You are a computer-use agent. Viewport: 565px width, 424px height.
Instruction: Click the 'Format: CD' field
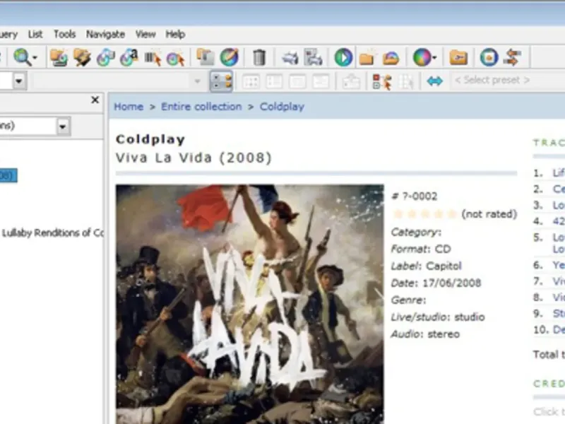421,249
